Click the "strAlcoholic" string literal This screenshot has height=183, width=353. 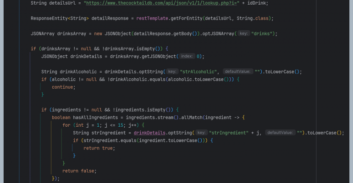pyautogui.click(x=199, y=72)
